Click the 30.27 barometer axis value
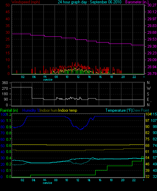Image resolution: width=157 pixels, height=191 pixels. (152, 5)
